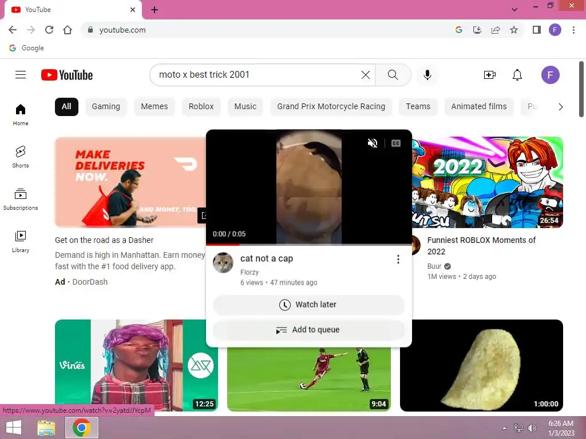Image resolution: width=586 pixels, height=439 pixels.
Task: Click the Google icon in address bar
Action: tap(458, 30)
